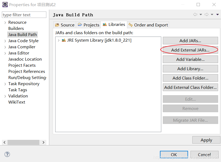Select Java Code Style tree item
The image size is (221, 162).
pyautogui.click(x=23, y=41)
